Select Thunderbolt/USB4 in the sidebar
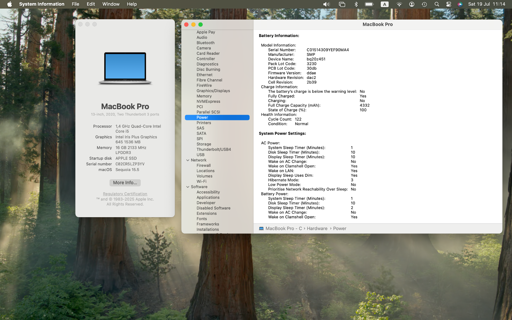The image size is (512, 320). click(214, 149)
